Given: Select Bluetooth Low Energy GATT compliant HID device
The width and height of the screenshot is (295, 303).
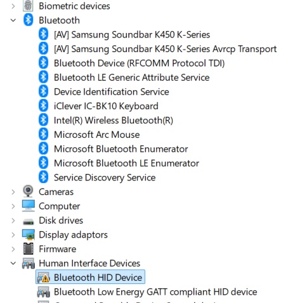Looking at the screenshot, I should [155, 292].
